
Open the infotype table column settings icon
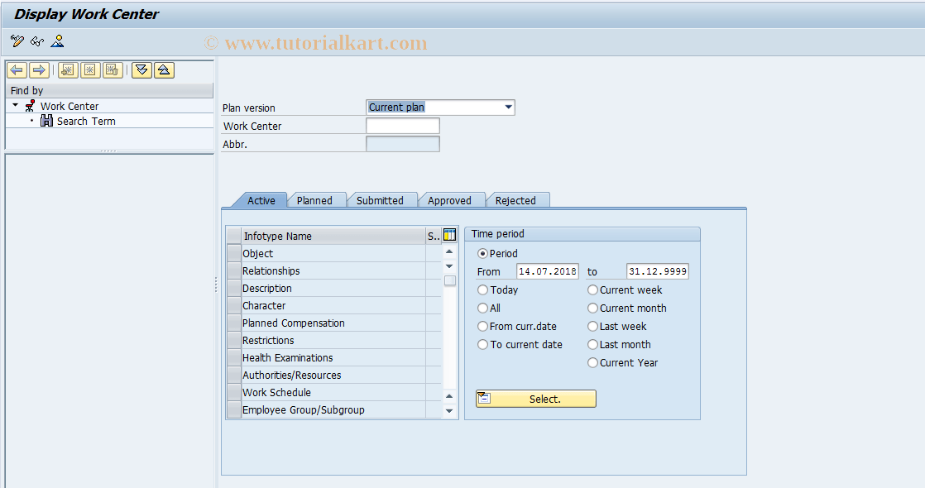click(x=449, y=235)
